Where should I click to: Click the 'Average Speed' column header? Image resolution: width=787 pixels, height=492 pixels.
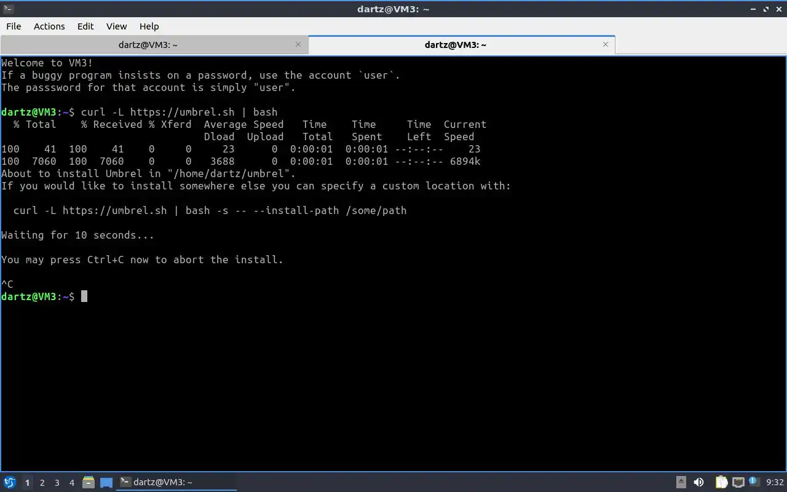click(x=244, y=124)
